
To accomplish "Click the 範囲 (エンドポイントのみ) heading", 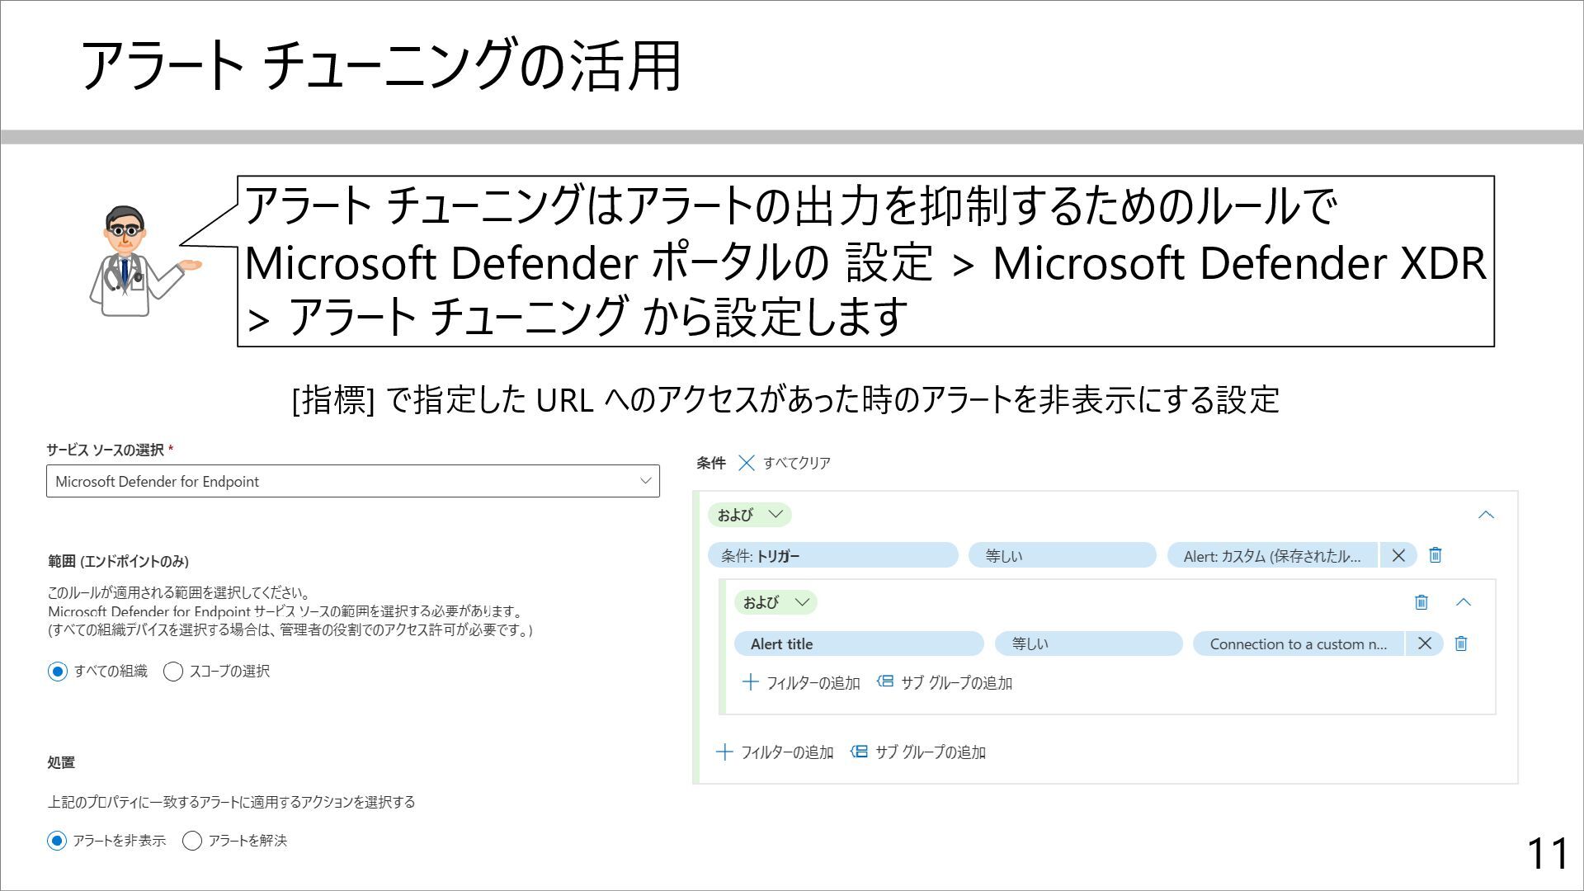I will click(x=118, y=562).
